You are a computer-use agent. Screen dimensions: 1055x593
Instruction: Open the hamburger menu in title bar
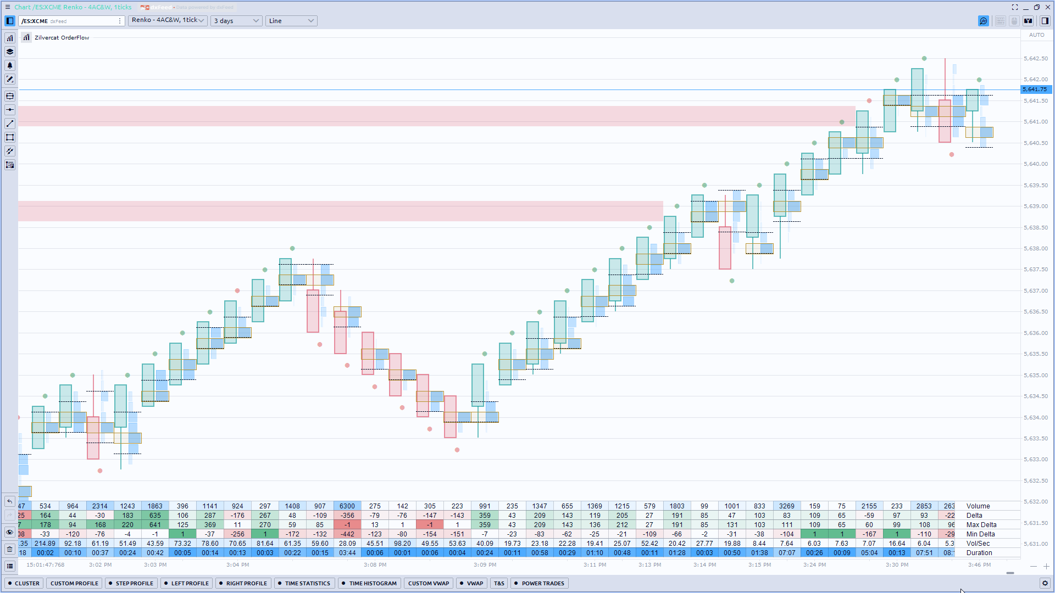tap(8, 7)
